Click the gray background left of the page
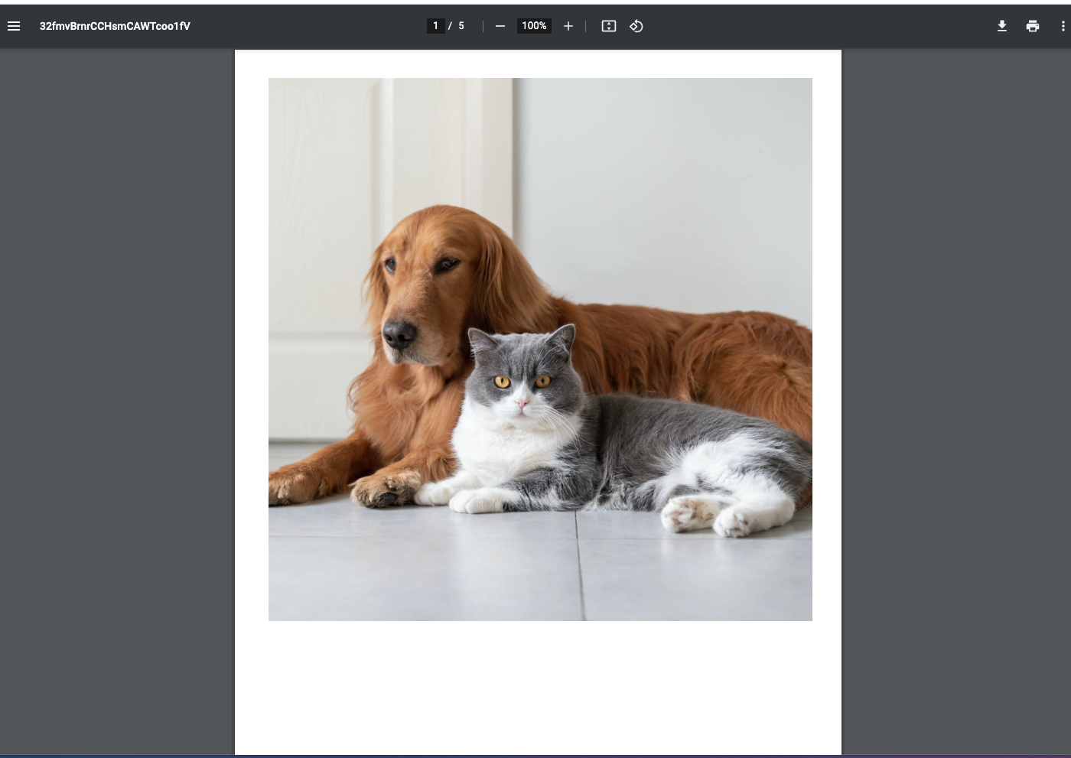The width and height of the screenshot is (1071, 758). point(115,382)
